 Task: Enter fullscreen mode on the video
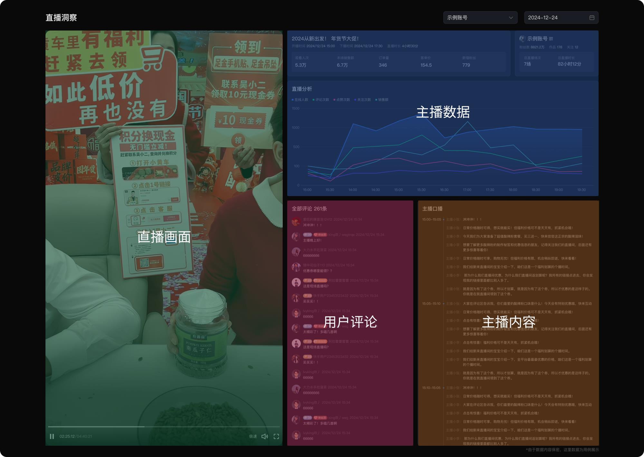coord(276,436)
